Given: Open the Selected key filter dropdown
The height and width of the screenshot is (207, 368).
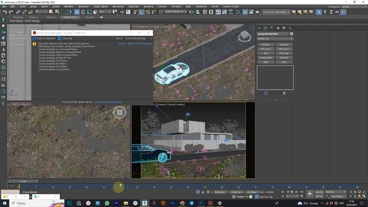Looking at the screenshot, I should [336, 192].
